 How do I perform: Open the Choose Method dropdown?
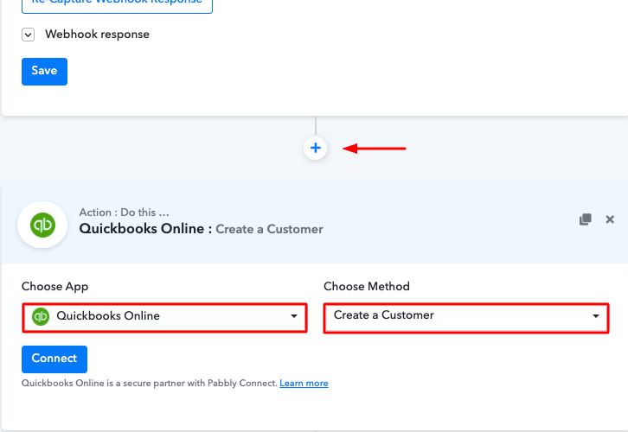click(466, 318)
